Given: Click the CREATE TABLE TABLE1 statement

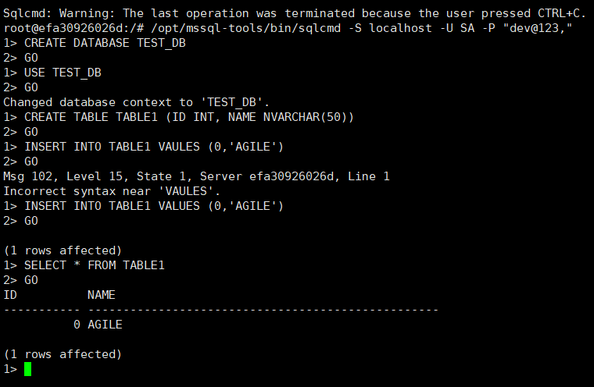Looking at the screenshot, I should coord(189,117).
